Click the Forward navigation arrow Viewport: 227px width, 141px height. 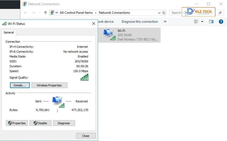(x=34, y=13)
